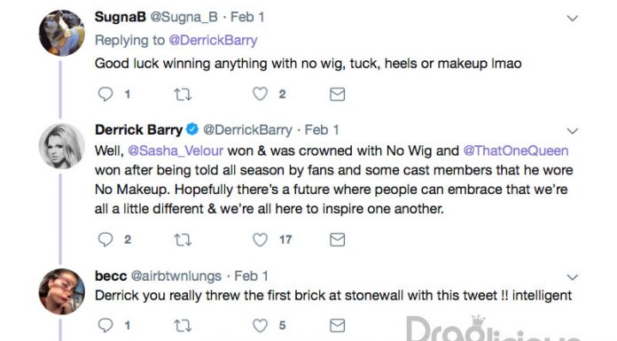This screenshot has width=617, height=341.
Task: Reply to becc's tweet
Action: pyautogui.click(x=105, y=325)
